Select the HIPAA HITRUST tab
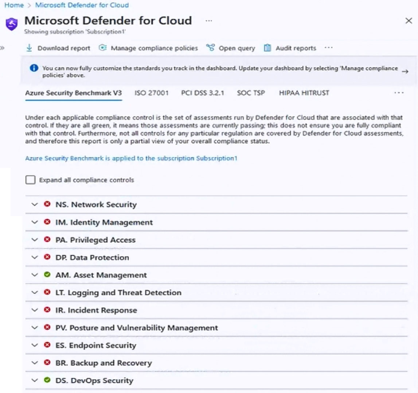418x393 pixels. [304, 93]
